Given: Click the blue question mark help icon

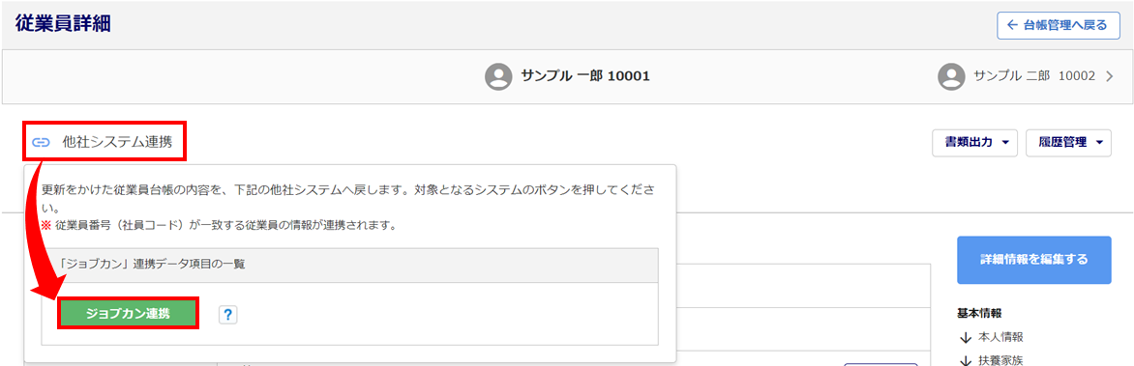Looking at the screenshot, I should coord(227,314).
